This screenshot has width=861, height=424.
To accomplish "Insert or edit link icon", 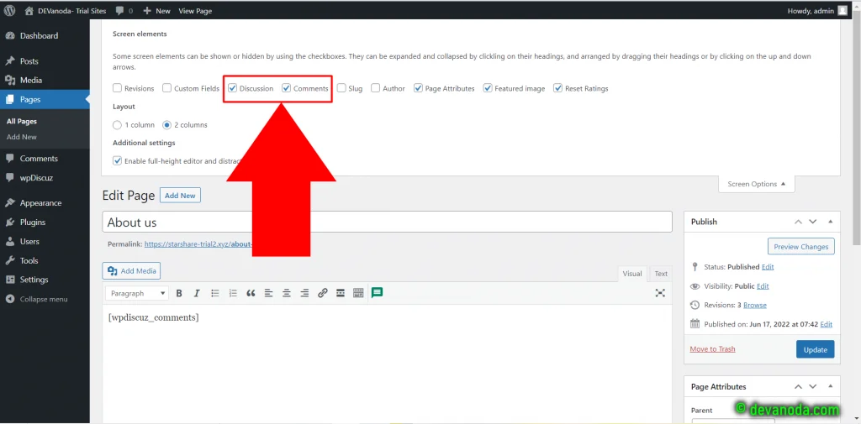I will click(322, 294).
